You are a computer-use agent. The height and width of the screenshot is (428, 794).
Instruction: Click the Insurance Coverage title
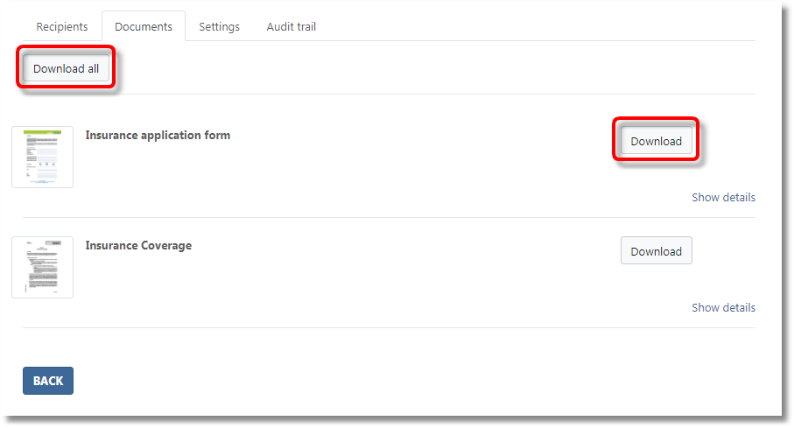coord(138,245)
